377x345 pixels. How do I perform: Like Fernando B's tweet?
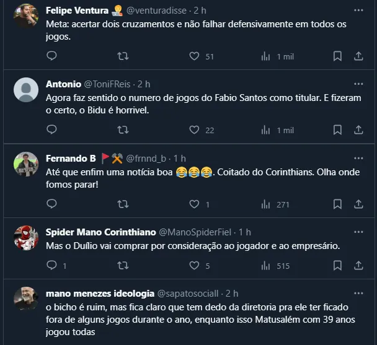click(x=194, y=204)
